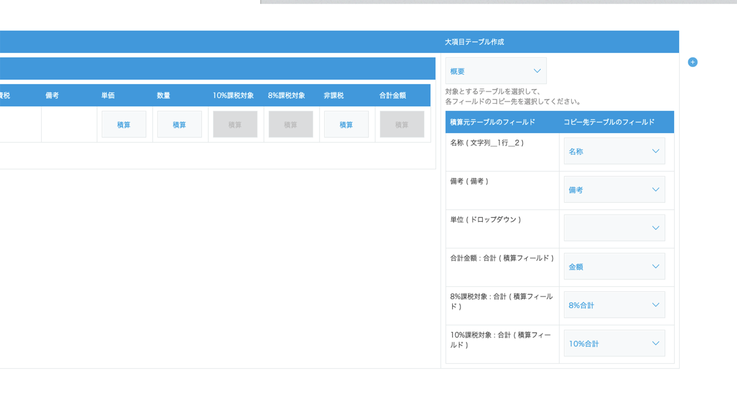Click 10%課税対象 : 合計 row label
Viewport: 737px width, 415px height.
pyautogui.click(x=501, y=340)
